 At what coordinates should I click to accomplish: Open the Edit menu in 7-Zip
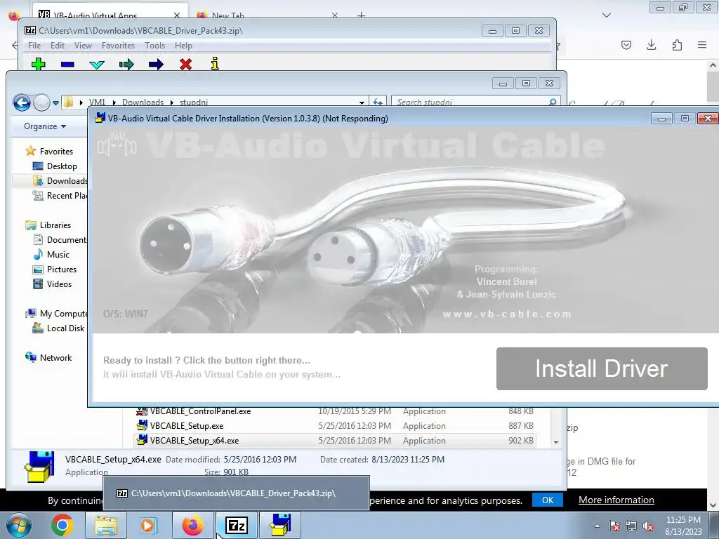(58, 46)
